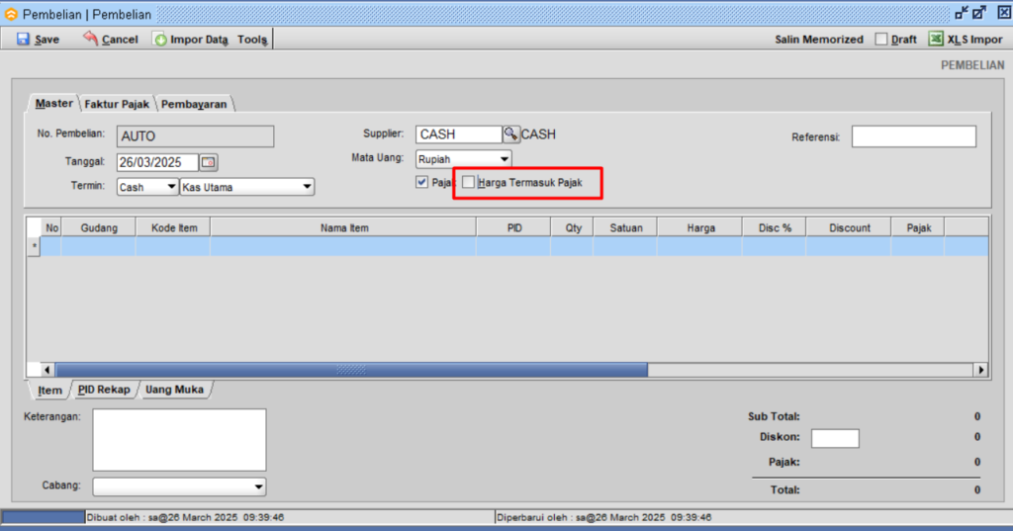Click the Supplier search magnifier icon
The width and height of the screenshot is (1013, 531).
coord(510,134)
